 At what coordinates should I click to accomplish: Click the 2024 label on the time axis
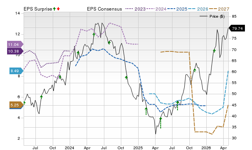pyautogui.click(x=69, y=148)
